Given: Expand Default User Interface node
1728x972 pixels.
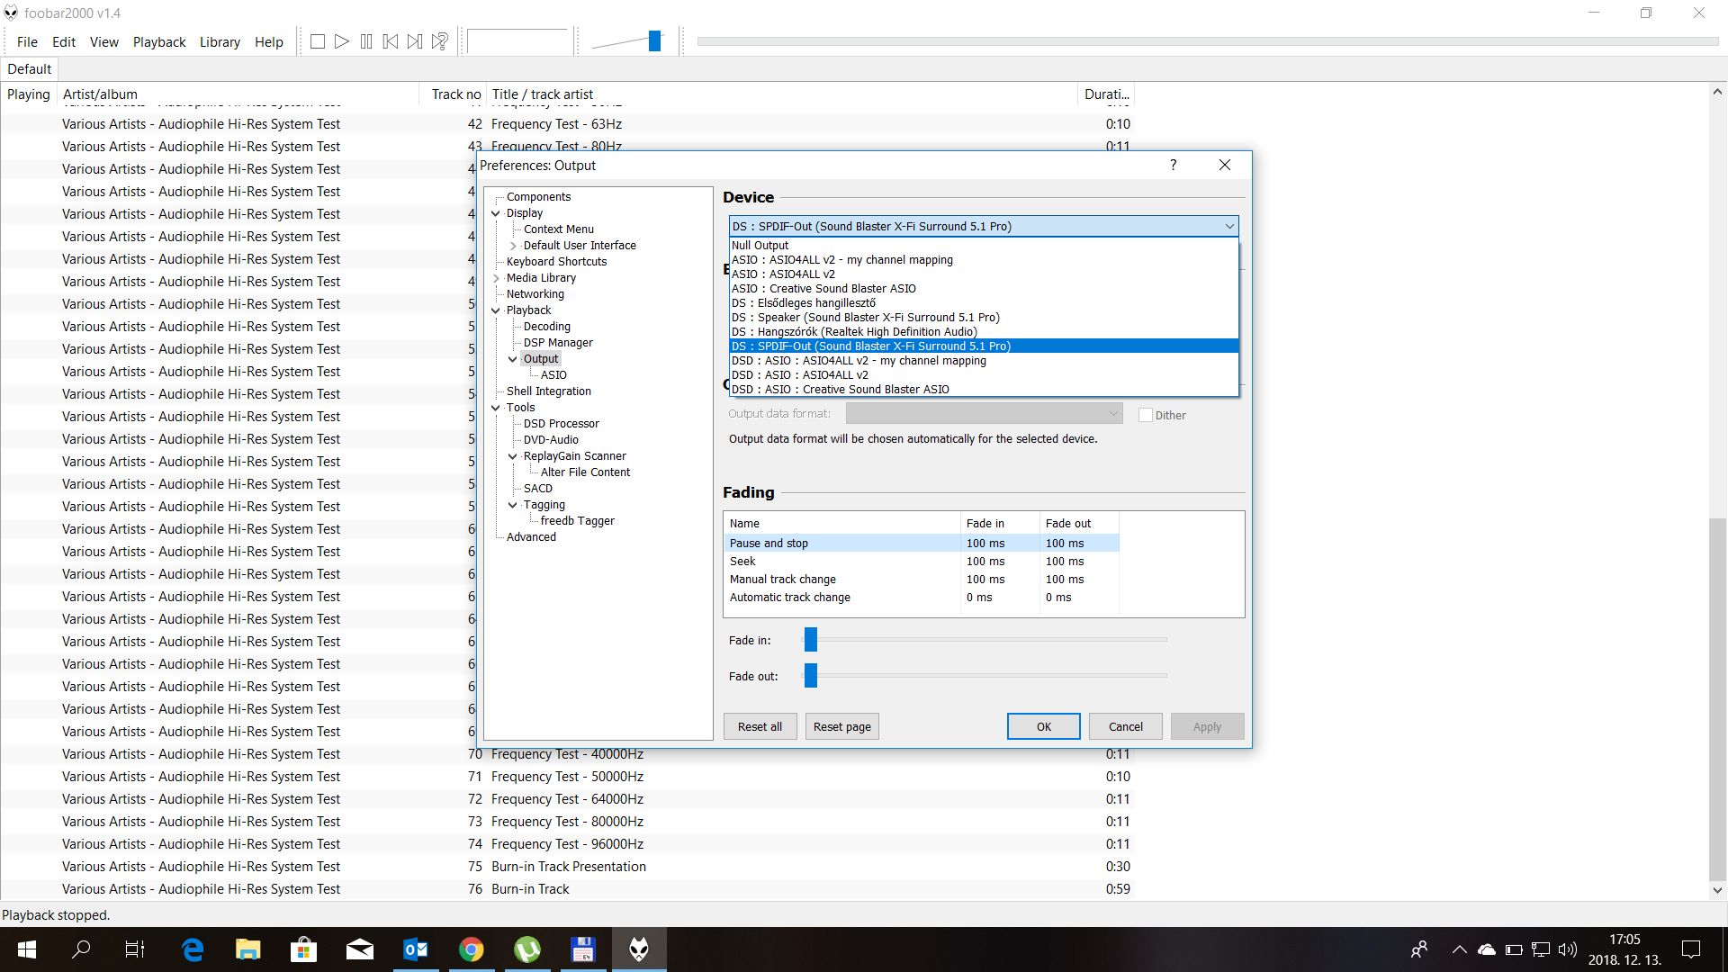Looking at the screenshot, I should point(513,246).
